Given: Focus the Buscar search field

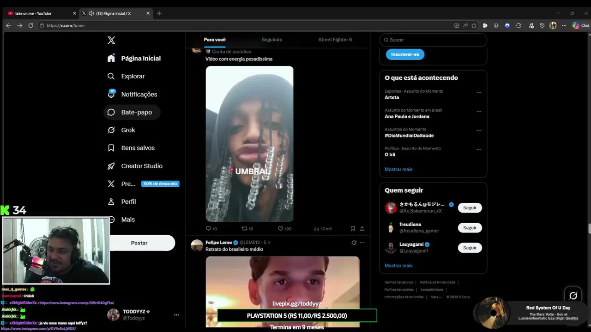Looking at the screenshot, I should [433, 40].
